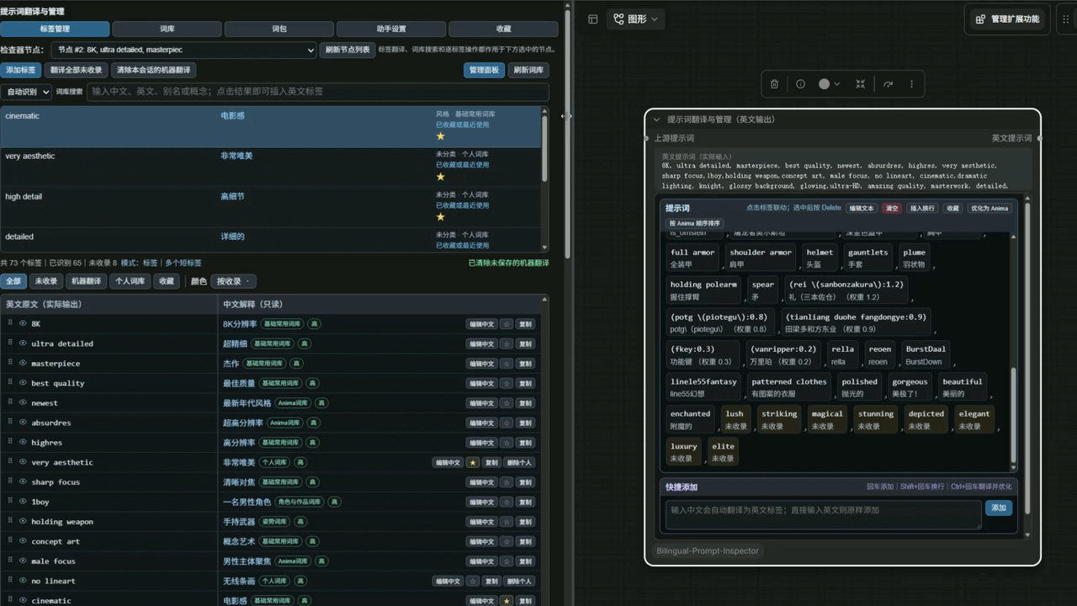This screenshot has height=606, width=1077.
Task: Toggle the eye icon for best quality
Action: pyautogui.click(x=23, y=383)
